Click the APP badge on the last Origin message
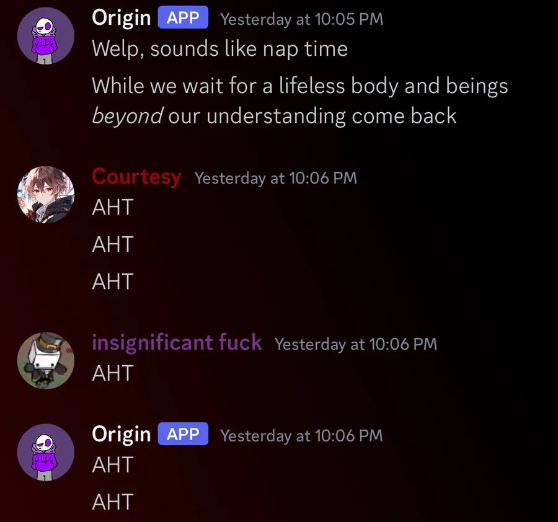The width and height of the screenshot is (558, 522). pyautogui.click(x=184, y=434)
